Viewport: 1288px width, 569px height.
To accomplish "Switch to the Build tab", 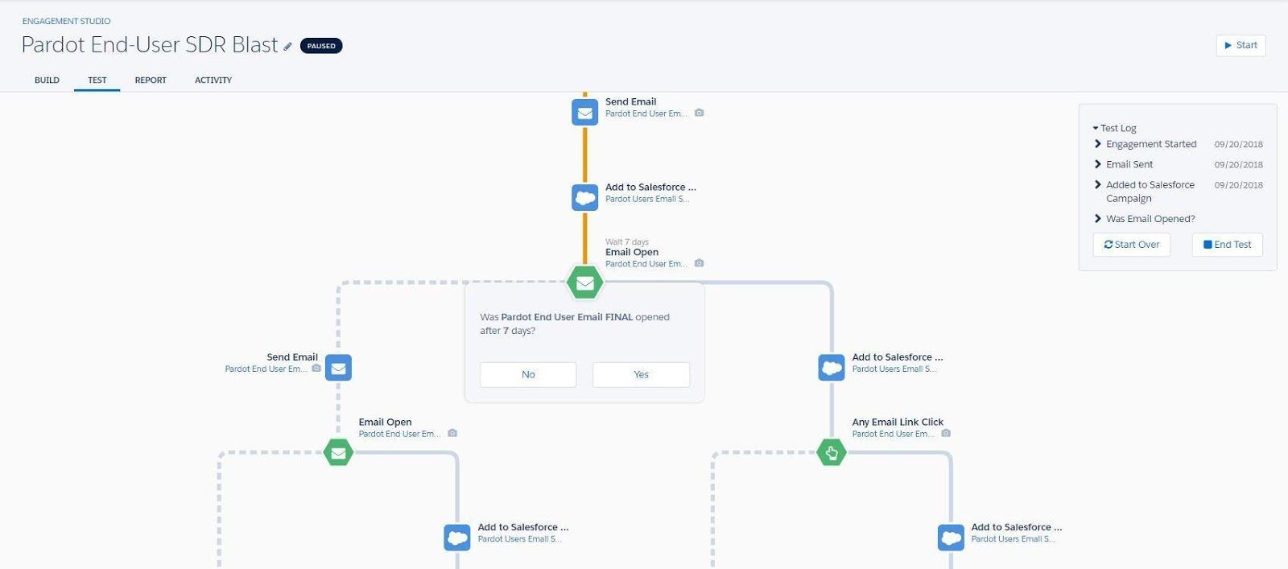I will pos(47,80).
